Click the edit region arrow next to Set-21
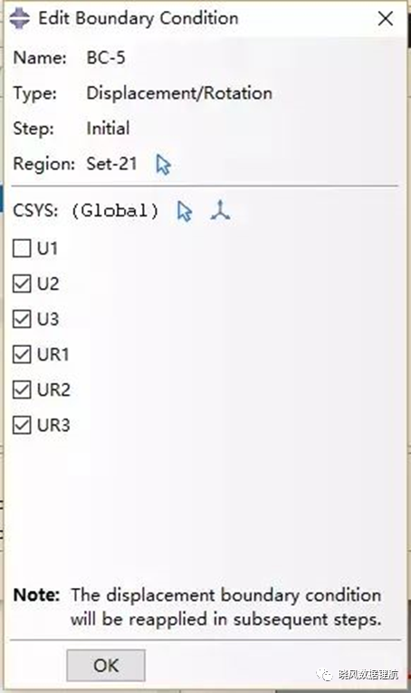This screenshot has width=411, height=693. [x=163, y=164]
